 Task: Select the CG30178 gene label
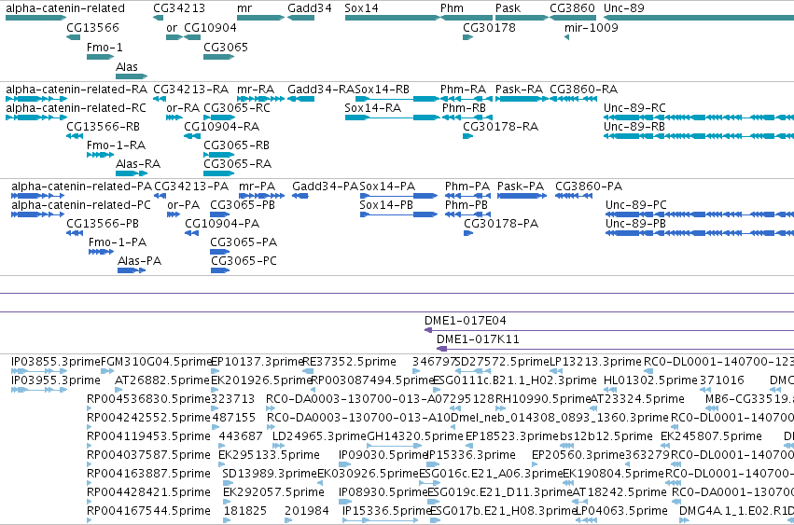(489, 28)
